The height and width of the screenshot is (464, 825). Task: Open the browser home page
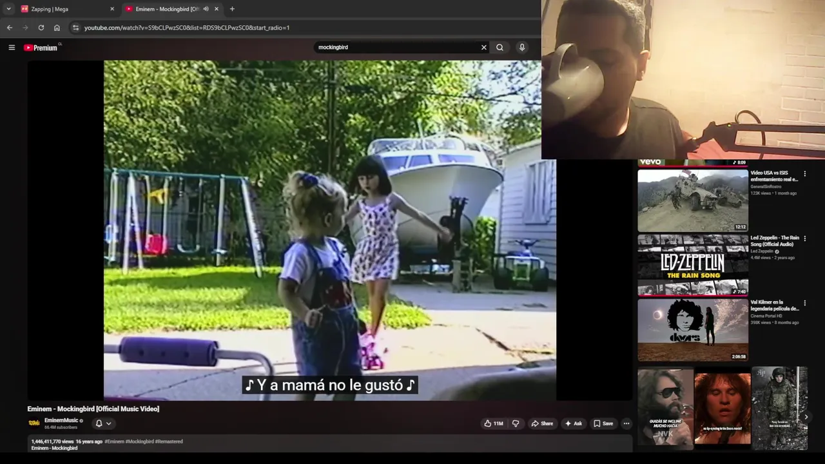(57, 28)
